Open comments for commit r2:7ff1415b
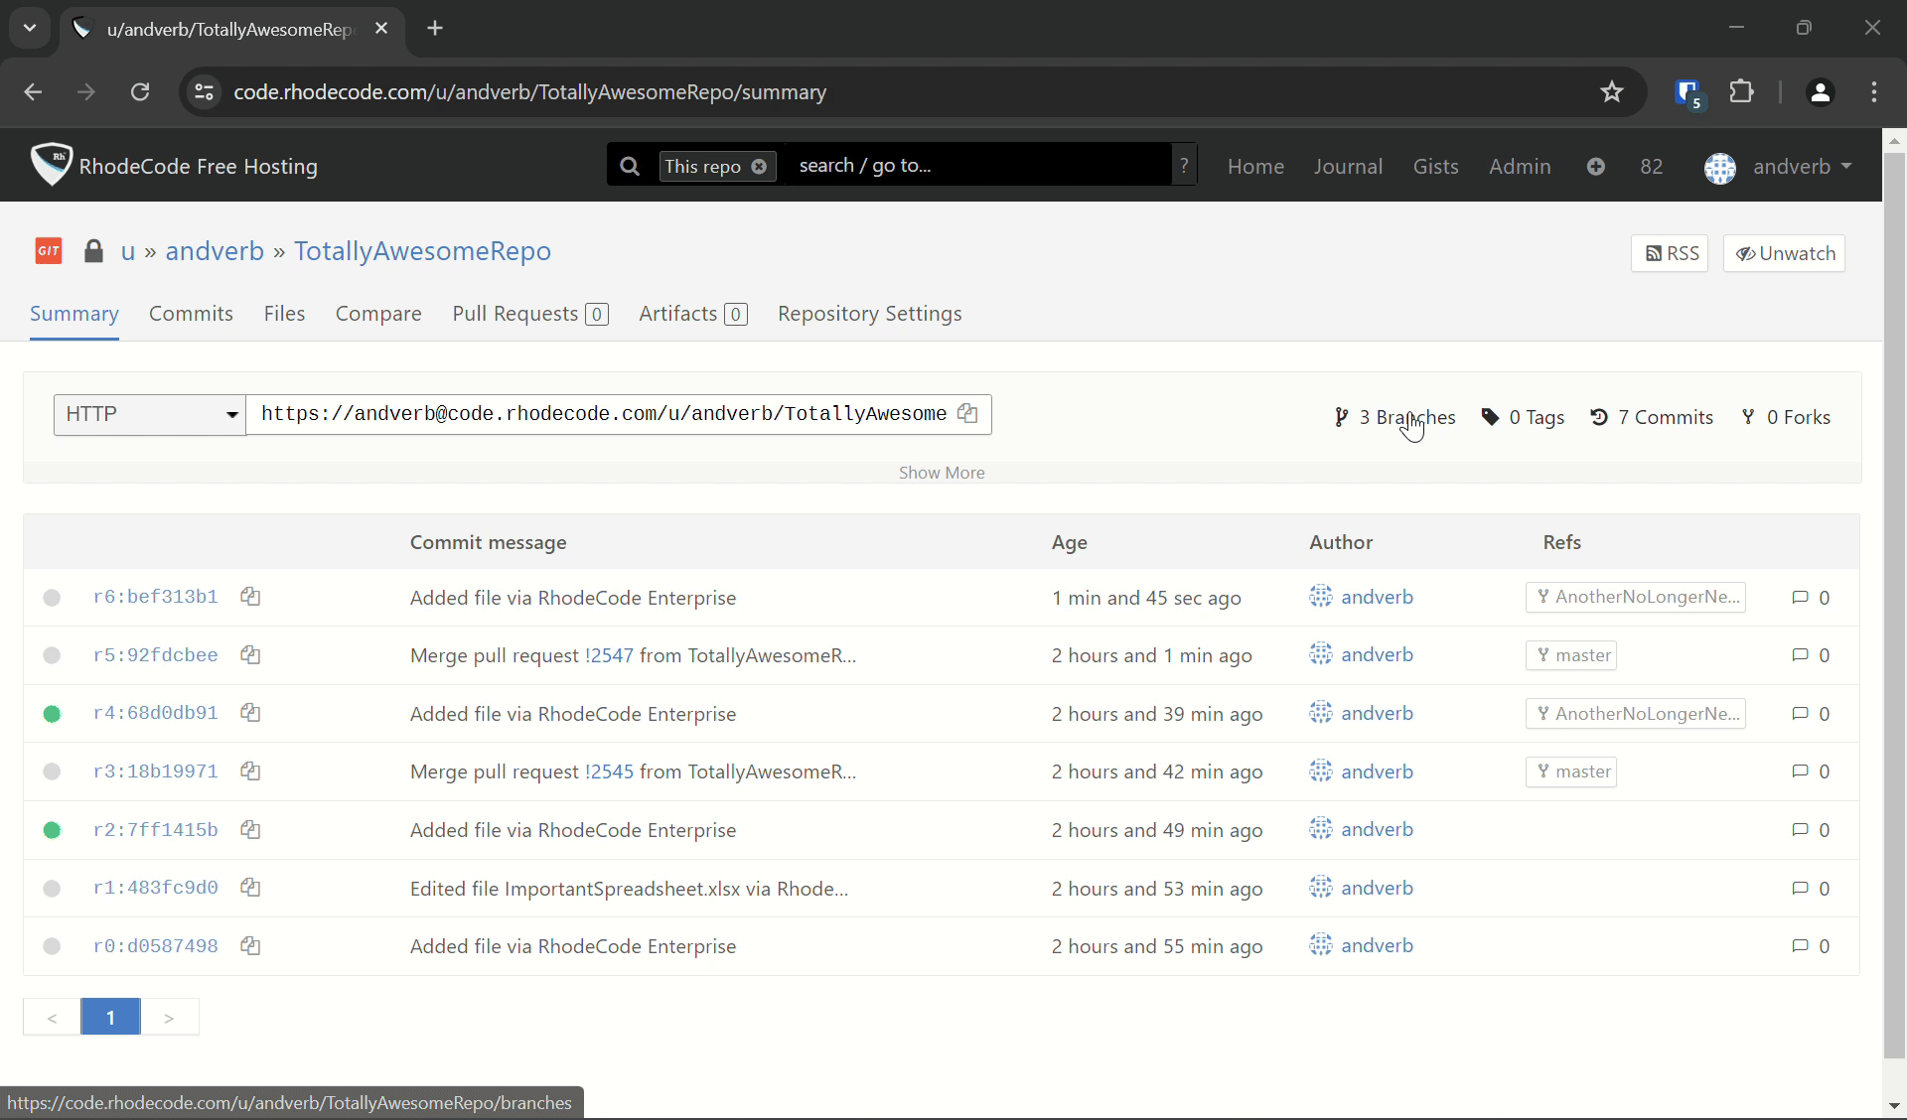Image resolution: width=1907 pixels, height=1120 pixels. point(1811,830)
